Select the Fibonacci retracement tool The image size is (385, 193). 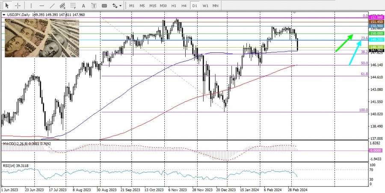pyautogui.click(x=73, y=6)
